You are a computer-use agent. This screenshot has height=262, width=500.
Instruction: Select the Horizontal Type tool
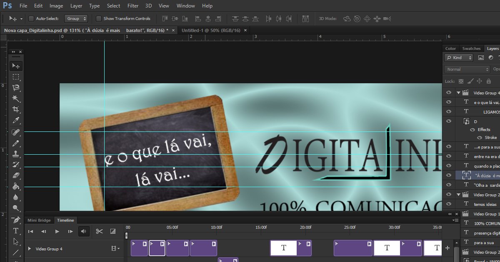pos(16,231)
